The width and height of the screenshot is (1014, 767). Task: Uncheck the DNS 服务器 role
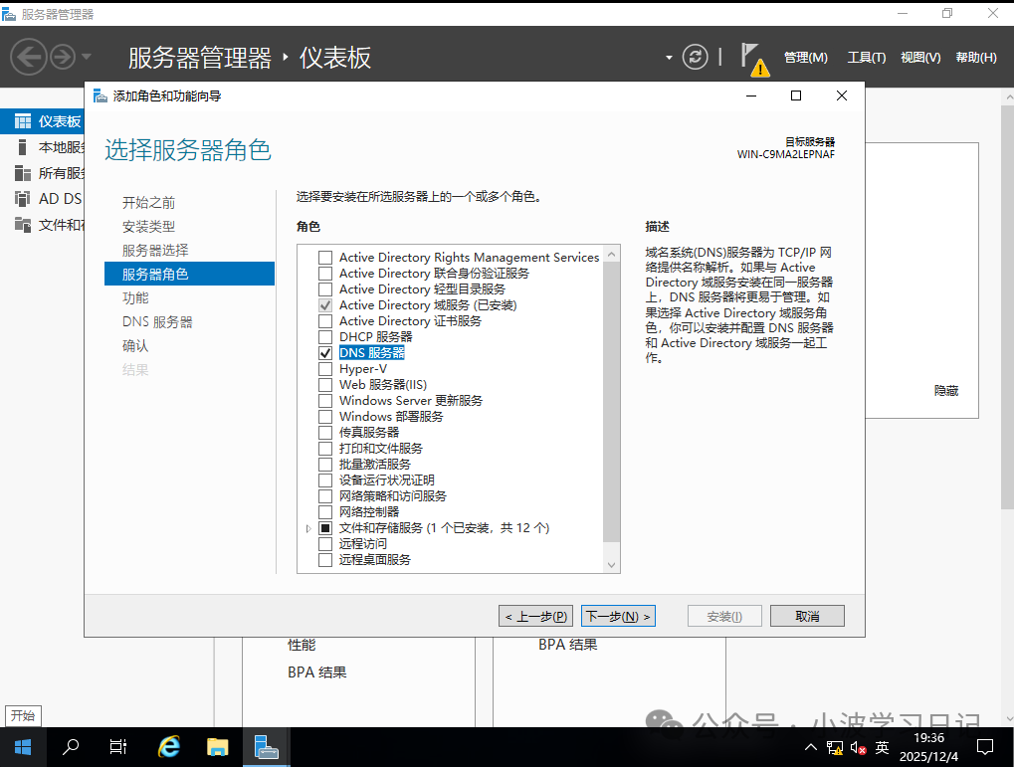[x=324, y=352]
